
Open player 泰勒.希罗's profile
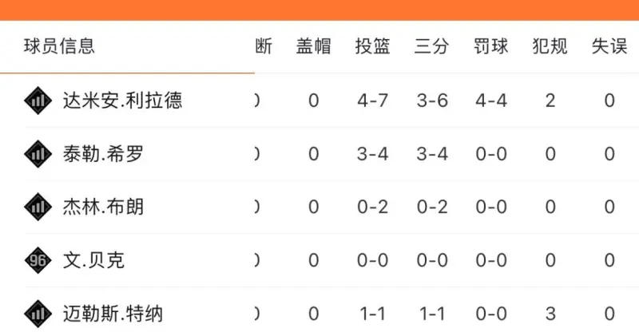(103, 154)
